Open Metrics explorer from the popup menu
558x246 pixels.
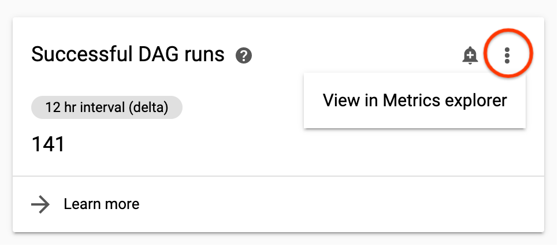414,100
